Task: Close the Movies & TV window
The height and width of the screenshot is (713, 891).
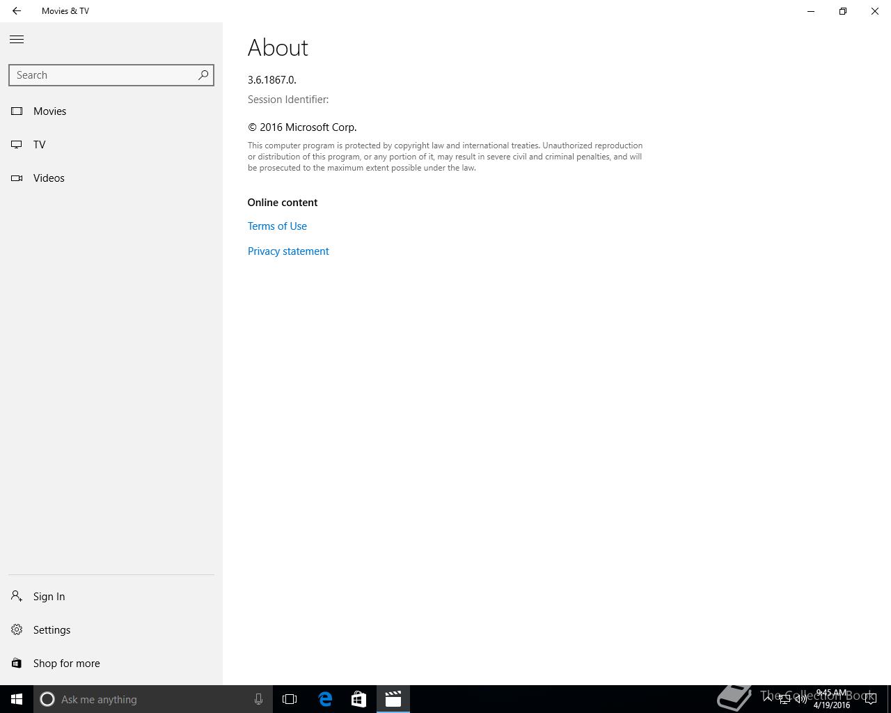Action: [x=875, y=11]
